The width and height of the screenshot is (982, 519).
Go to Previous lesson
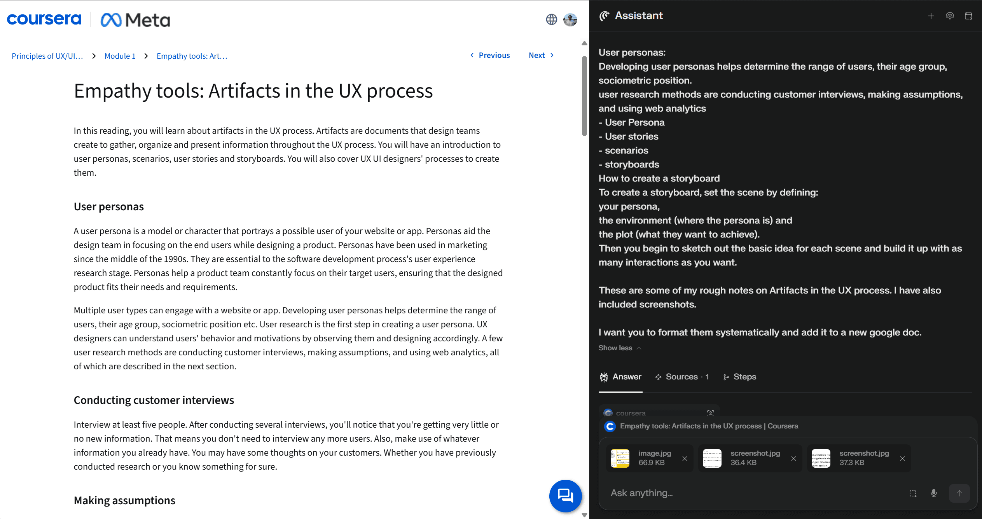[490, 55]
